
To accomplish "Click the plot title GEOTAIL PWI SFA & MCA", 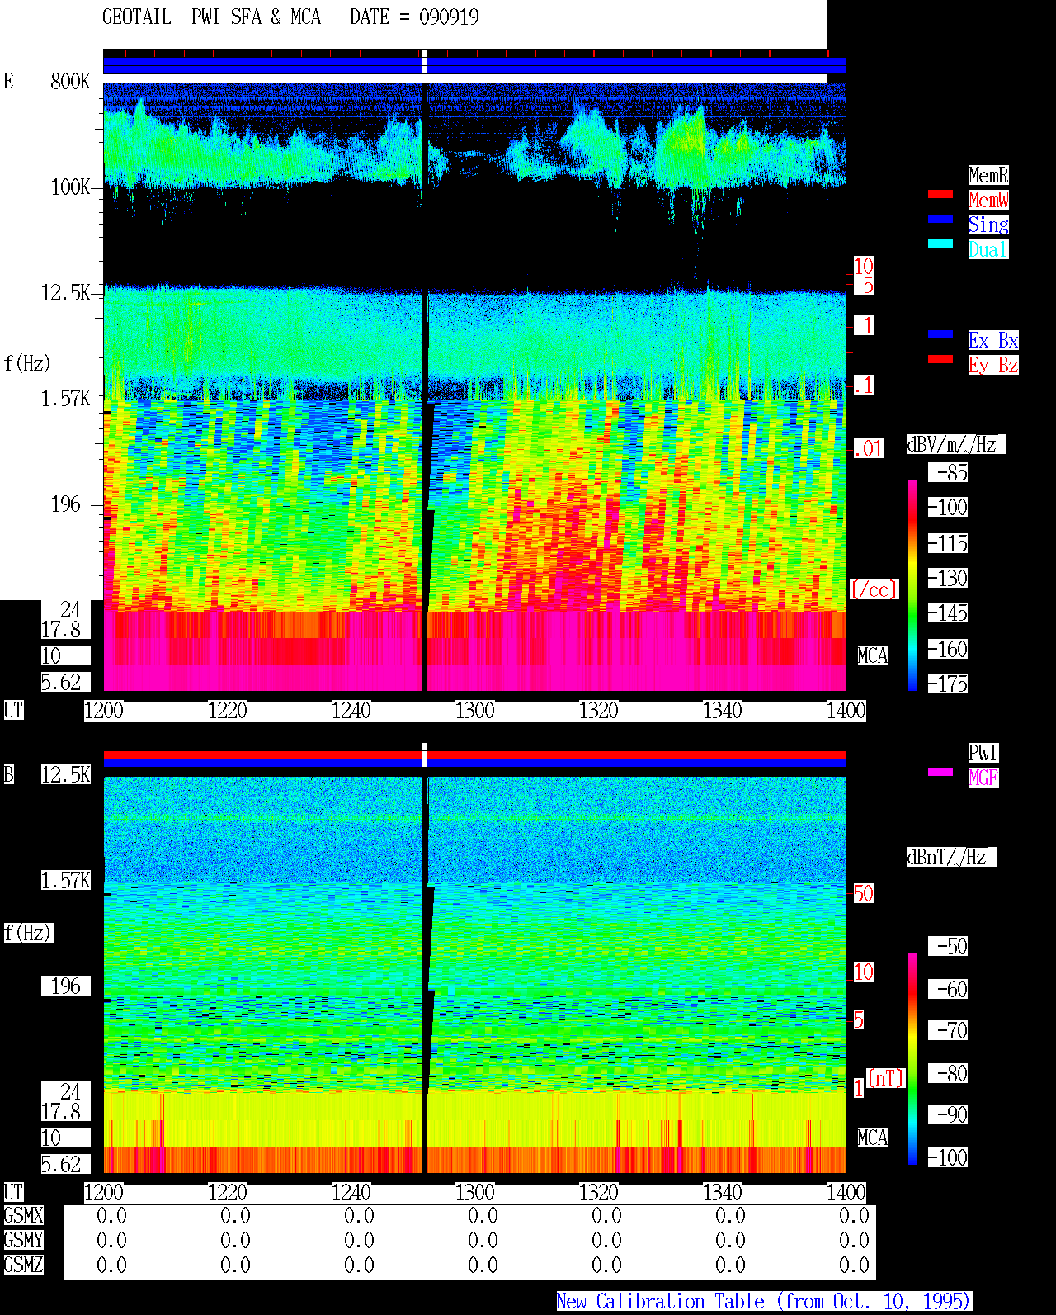I will (x=211, y=17).
